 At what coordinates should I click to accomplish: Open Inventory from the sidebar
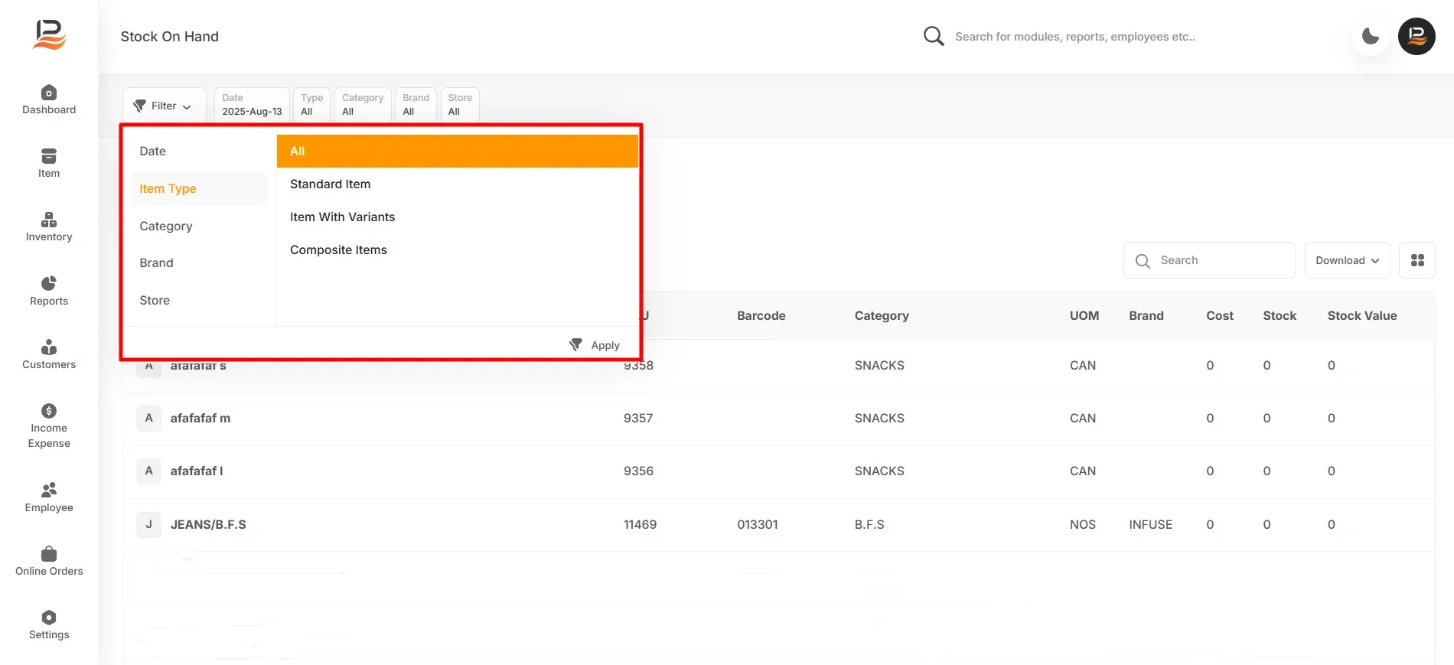[49, 220]
